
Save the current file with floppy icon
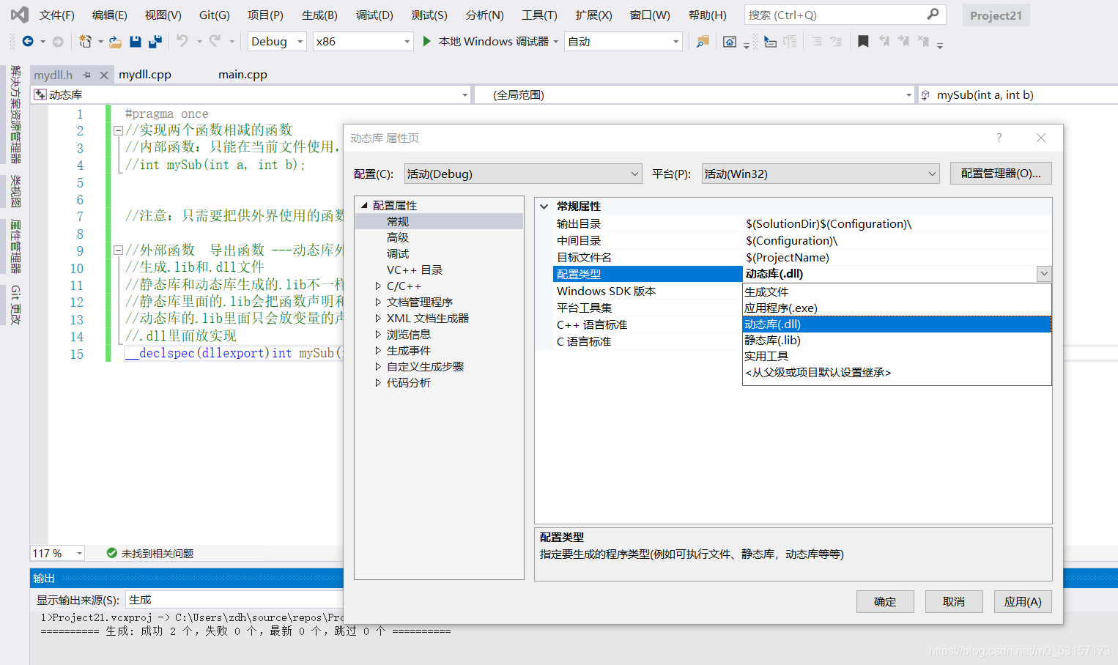pos(135,42)
